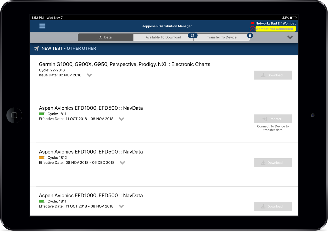Expand details for 11 OCT - 08 NOV Transfer item
Viewport: 328px width, 232px height.
(121, 119)
